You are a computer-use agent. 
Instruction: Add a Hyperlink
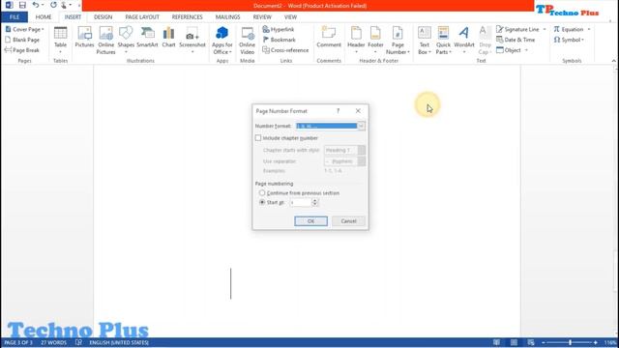[x=279, y=29]
